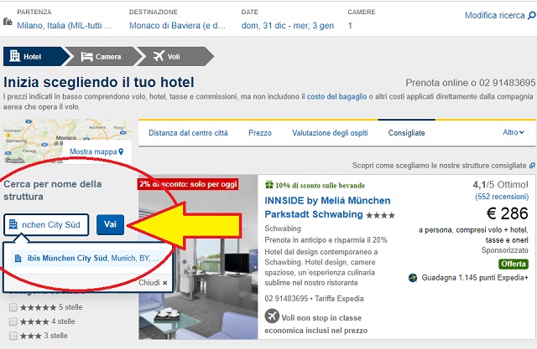
Task: Close the suggestion popup with Chiudi
Action: click(x=153, y=283)
